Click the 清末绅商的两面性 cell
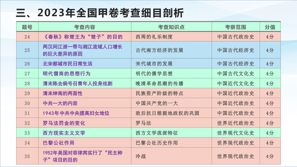The height and width of the screenshot is (167, 297). (x=85, y=93)
